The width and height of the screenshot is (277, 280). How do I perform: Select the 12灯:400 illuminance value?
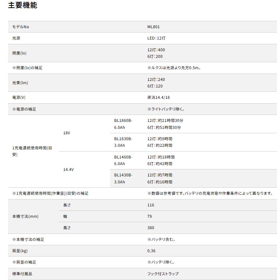[x=156, y=49]
